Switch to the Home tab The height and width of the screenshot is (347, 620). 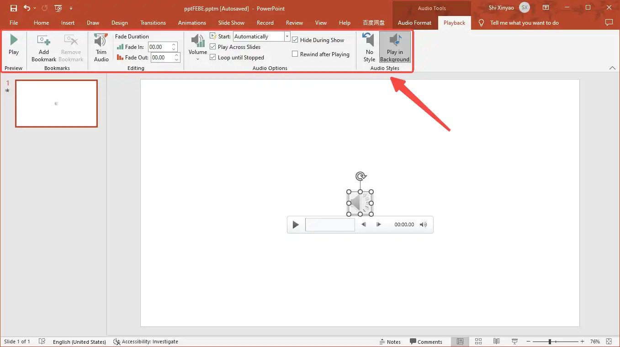click(42, 23)
